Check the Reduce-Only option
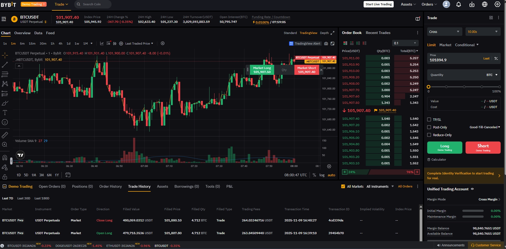 [x=429, y=135]
